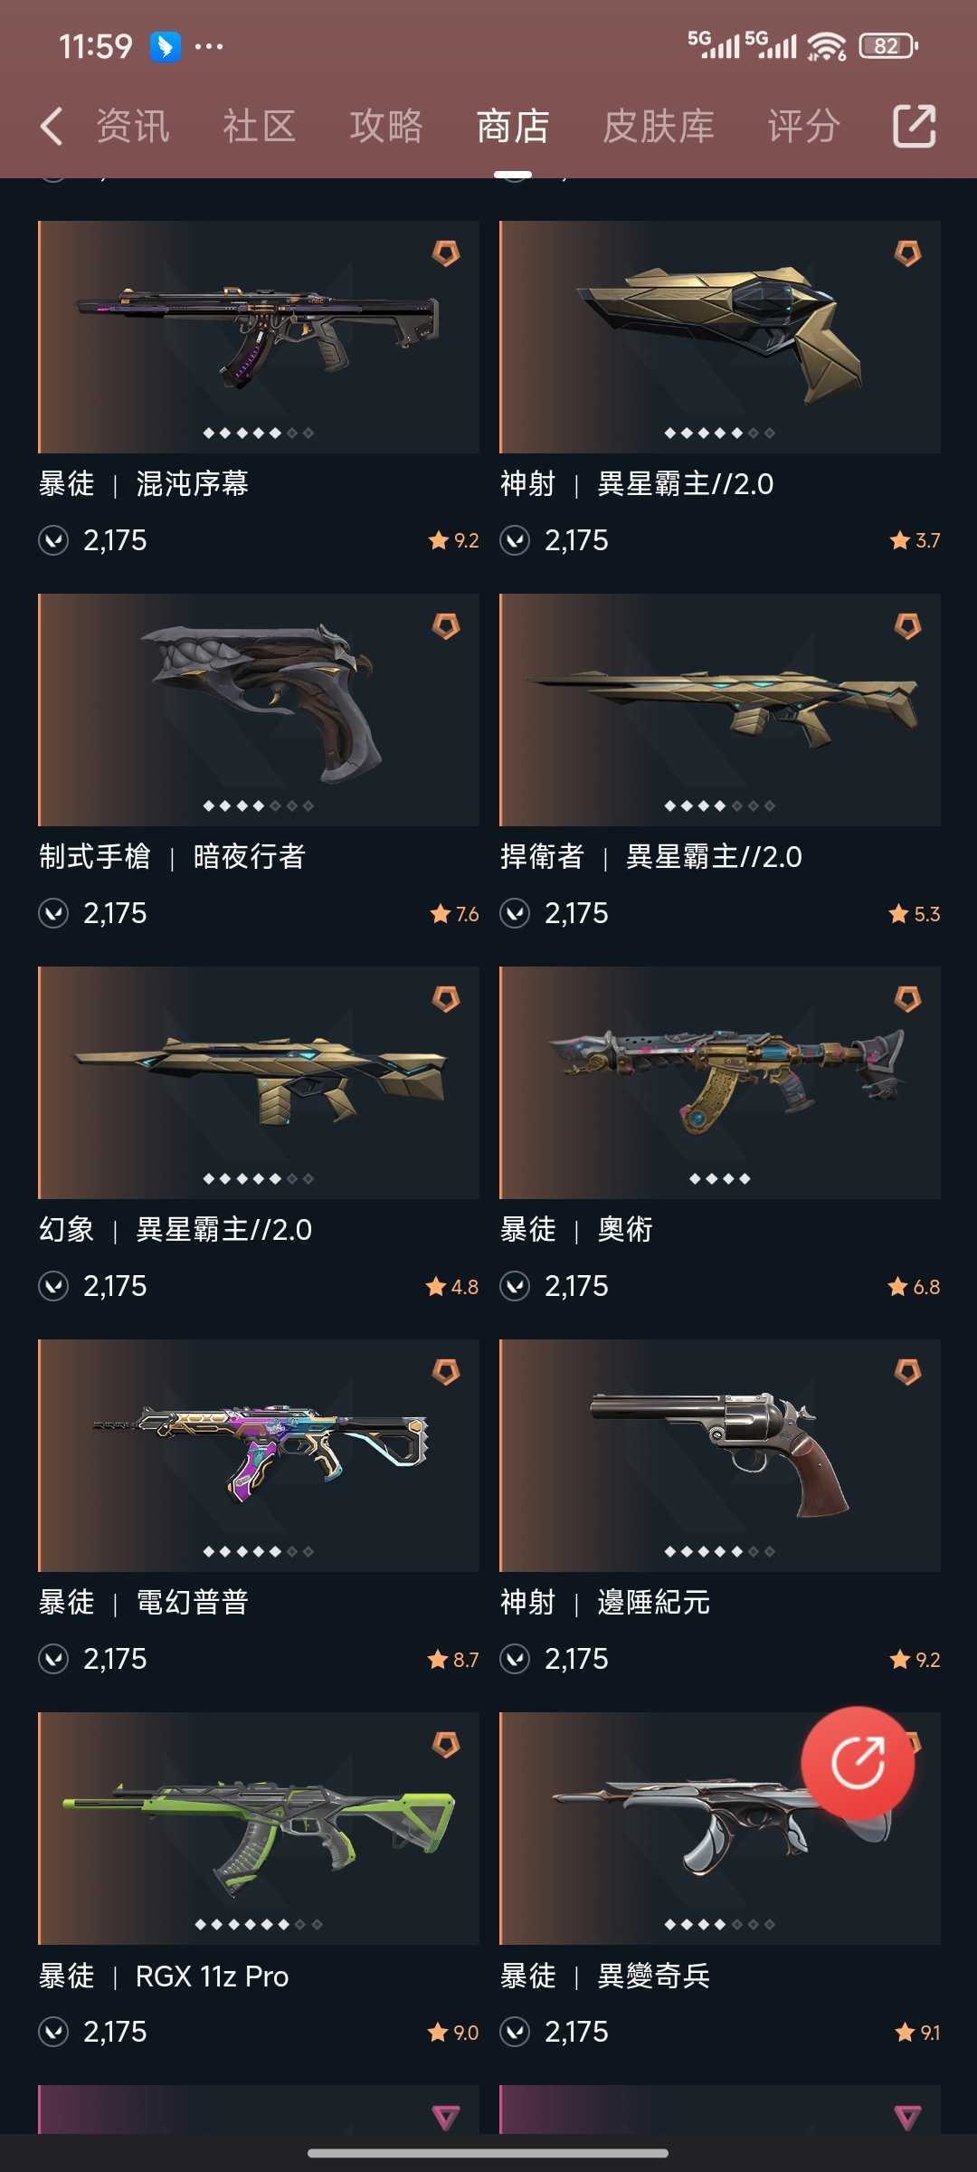
Task: Open the 评分 tab
Action: [804, 126]
